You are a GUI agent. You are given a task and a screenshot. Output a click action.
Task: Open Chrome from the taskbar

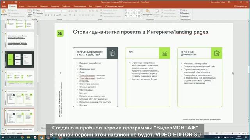(x=22, y=137)
